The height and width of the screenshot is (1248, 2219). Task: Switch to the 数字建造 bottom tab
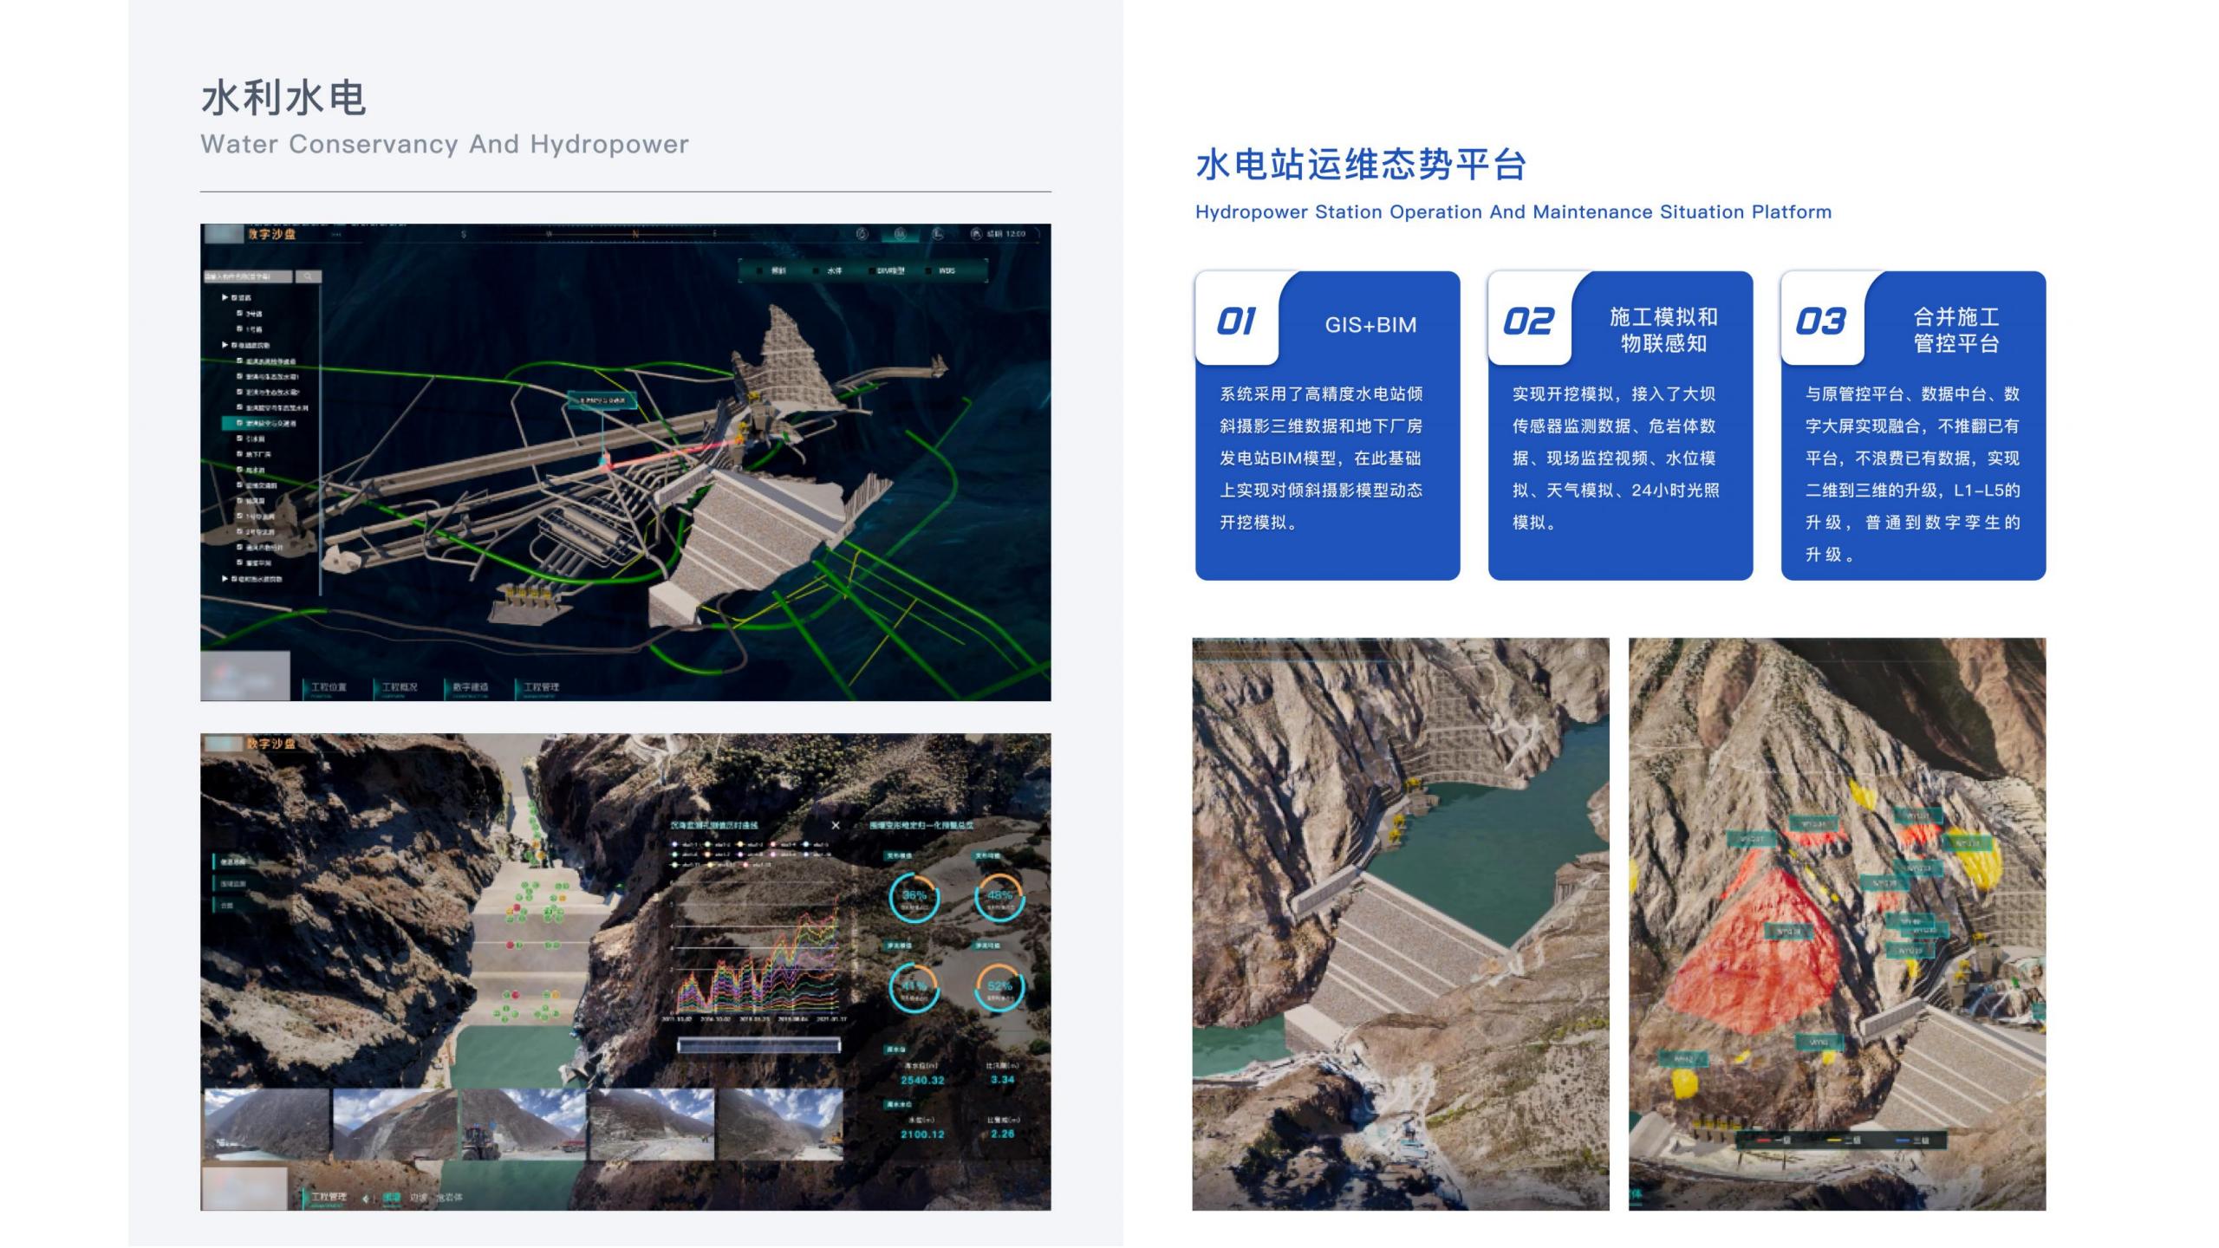470,687
